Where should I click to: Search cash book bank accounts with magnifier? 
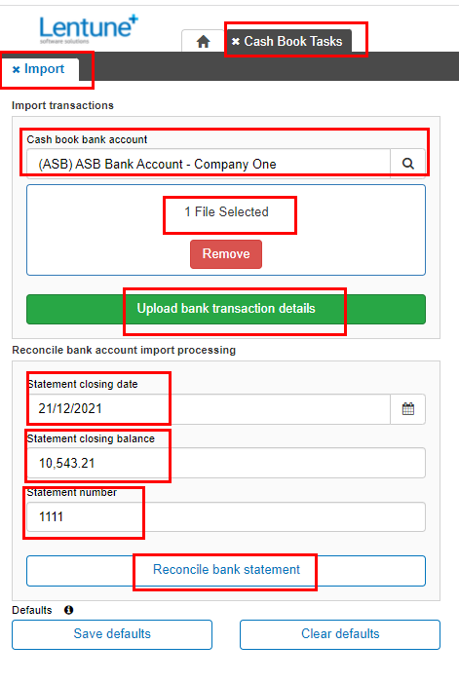tap(407, 164)
